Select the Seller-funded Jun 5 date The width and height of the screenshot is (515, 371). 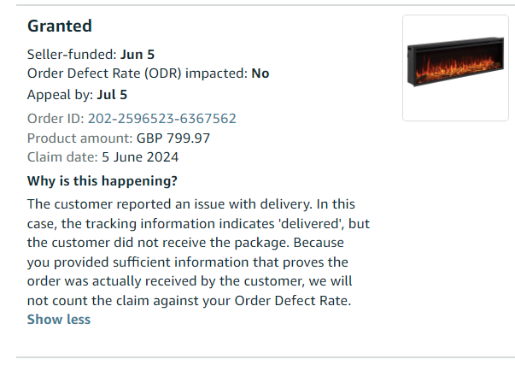click(x=138, y=55)
